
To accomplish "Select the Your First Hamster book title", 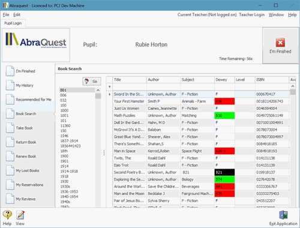I will coord(129,101).
